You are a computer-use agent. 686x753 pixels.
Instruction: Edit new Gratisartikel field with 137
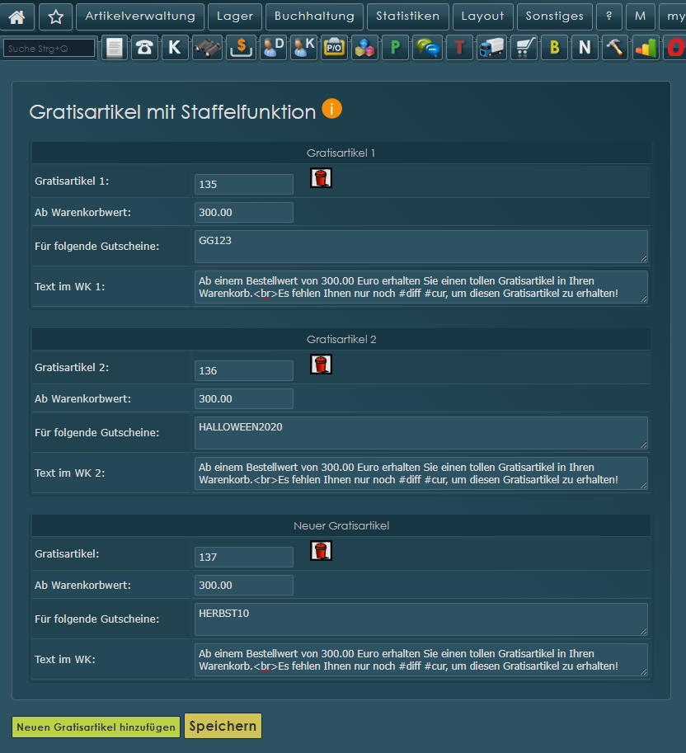[x=244, y=557]
